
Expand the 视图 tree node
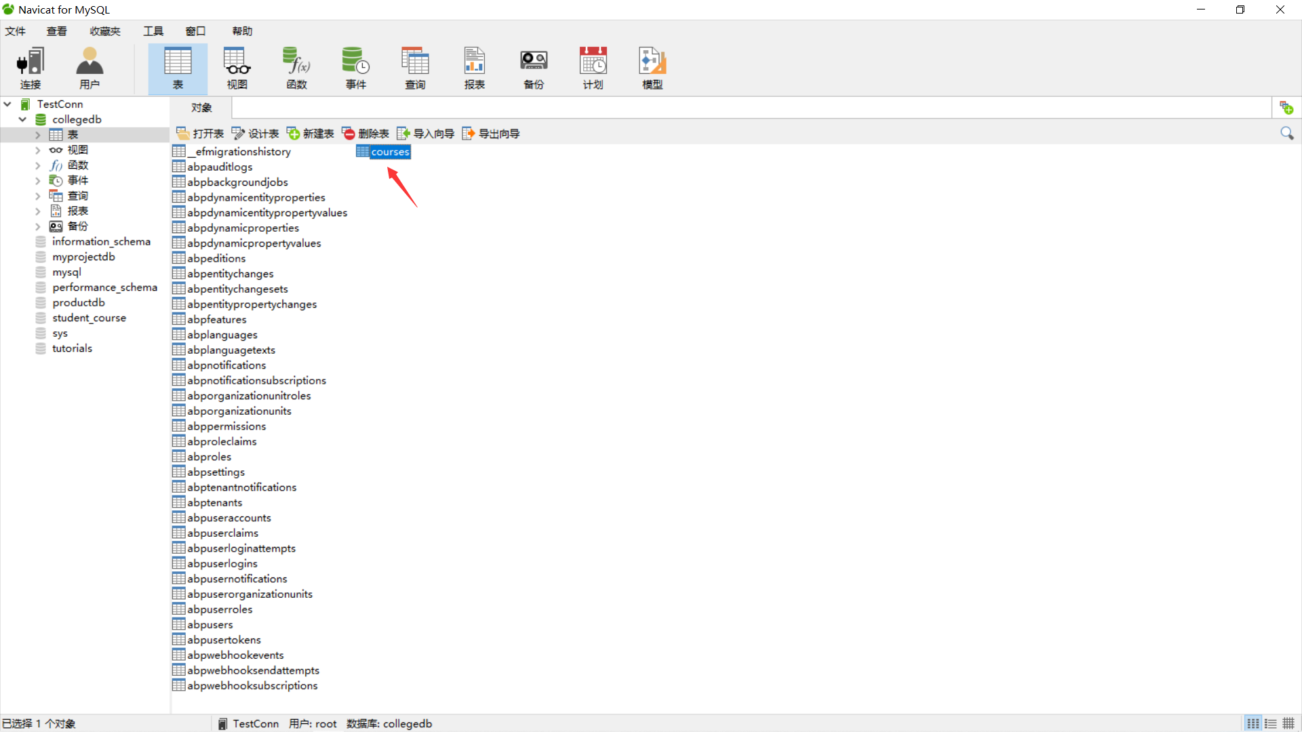[x=38, y=150]
